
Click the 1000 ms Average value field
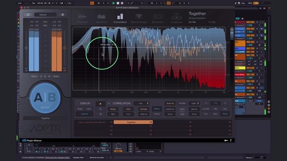click(143, 114)
